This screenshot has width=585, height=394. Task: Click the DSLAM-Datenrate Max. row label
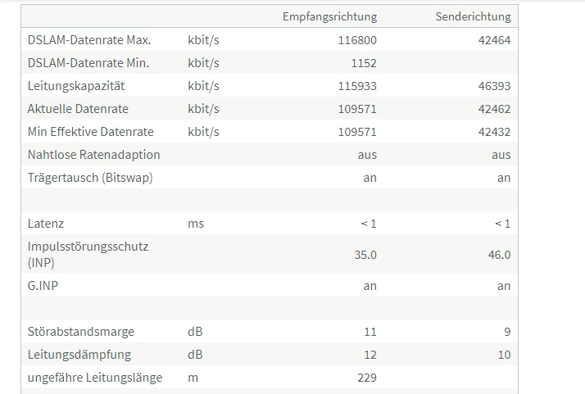point(89,40)
